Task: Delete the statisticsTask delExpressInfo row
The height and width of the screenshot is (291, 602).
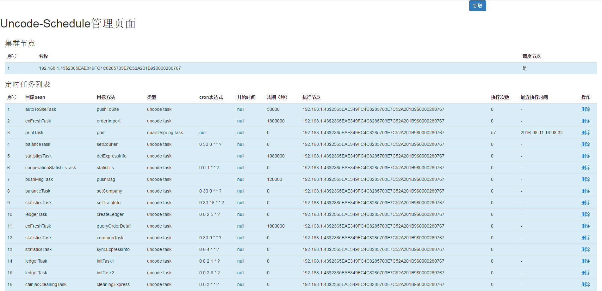Action: click(586, 156)
